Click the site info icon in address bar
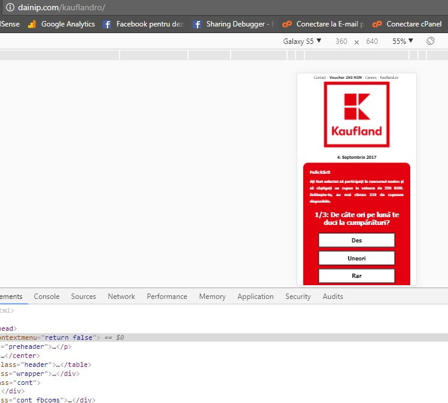The image size is (448, 403). 10,7
